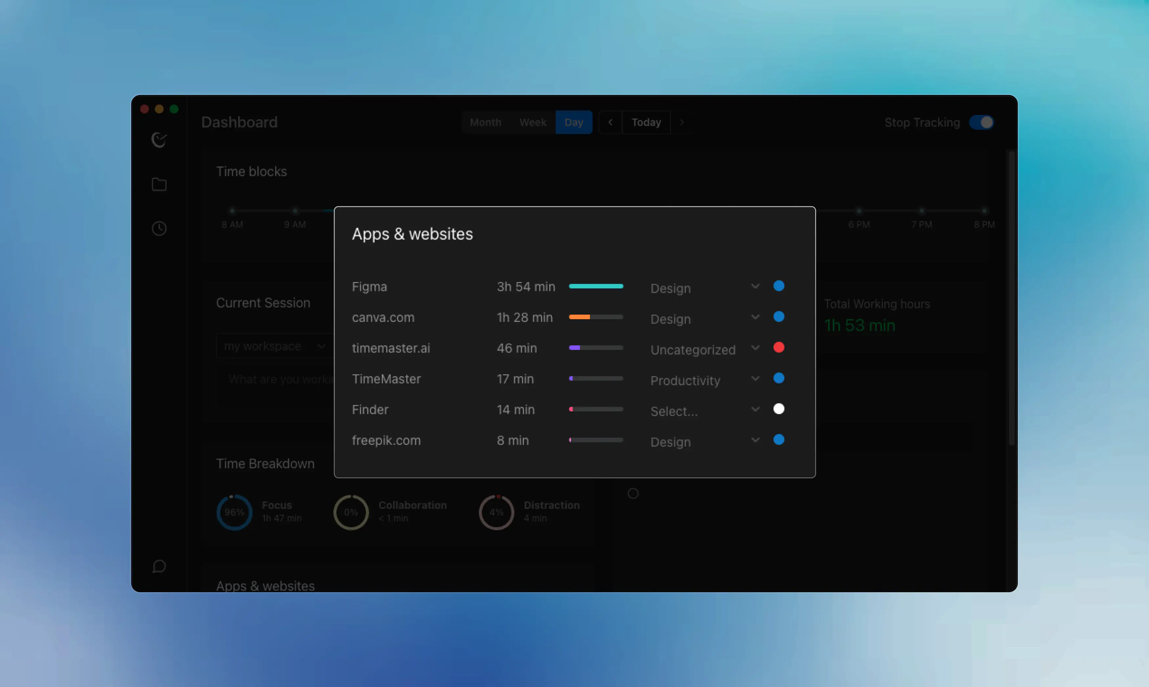Go to previous day with left arrow
The height and width of the screenshot is (687, 1149).
click(x=610, y=122)
